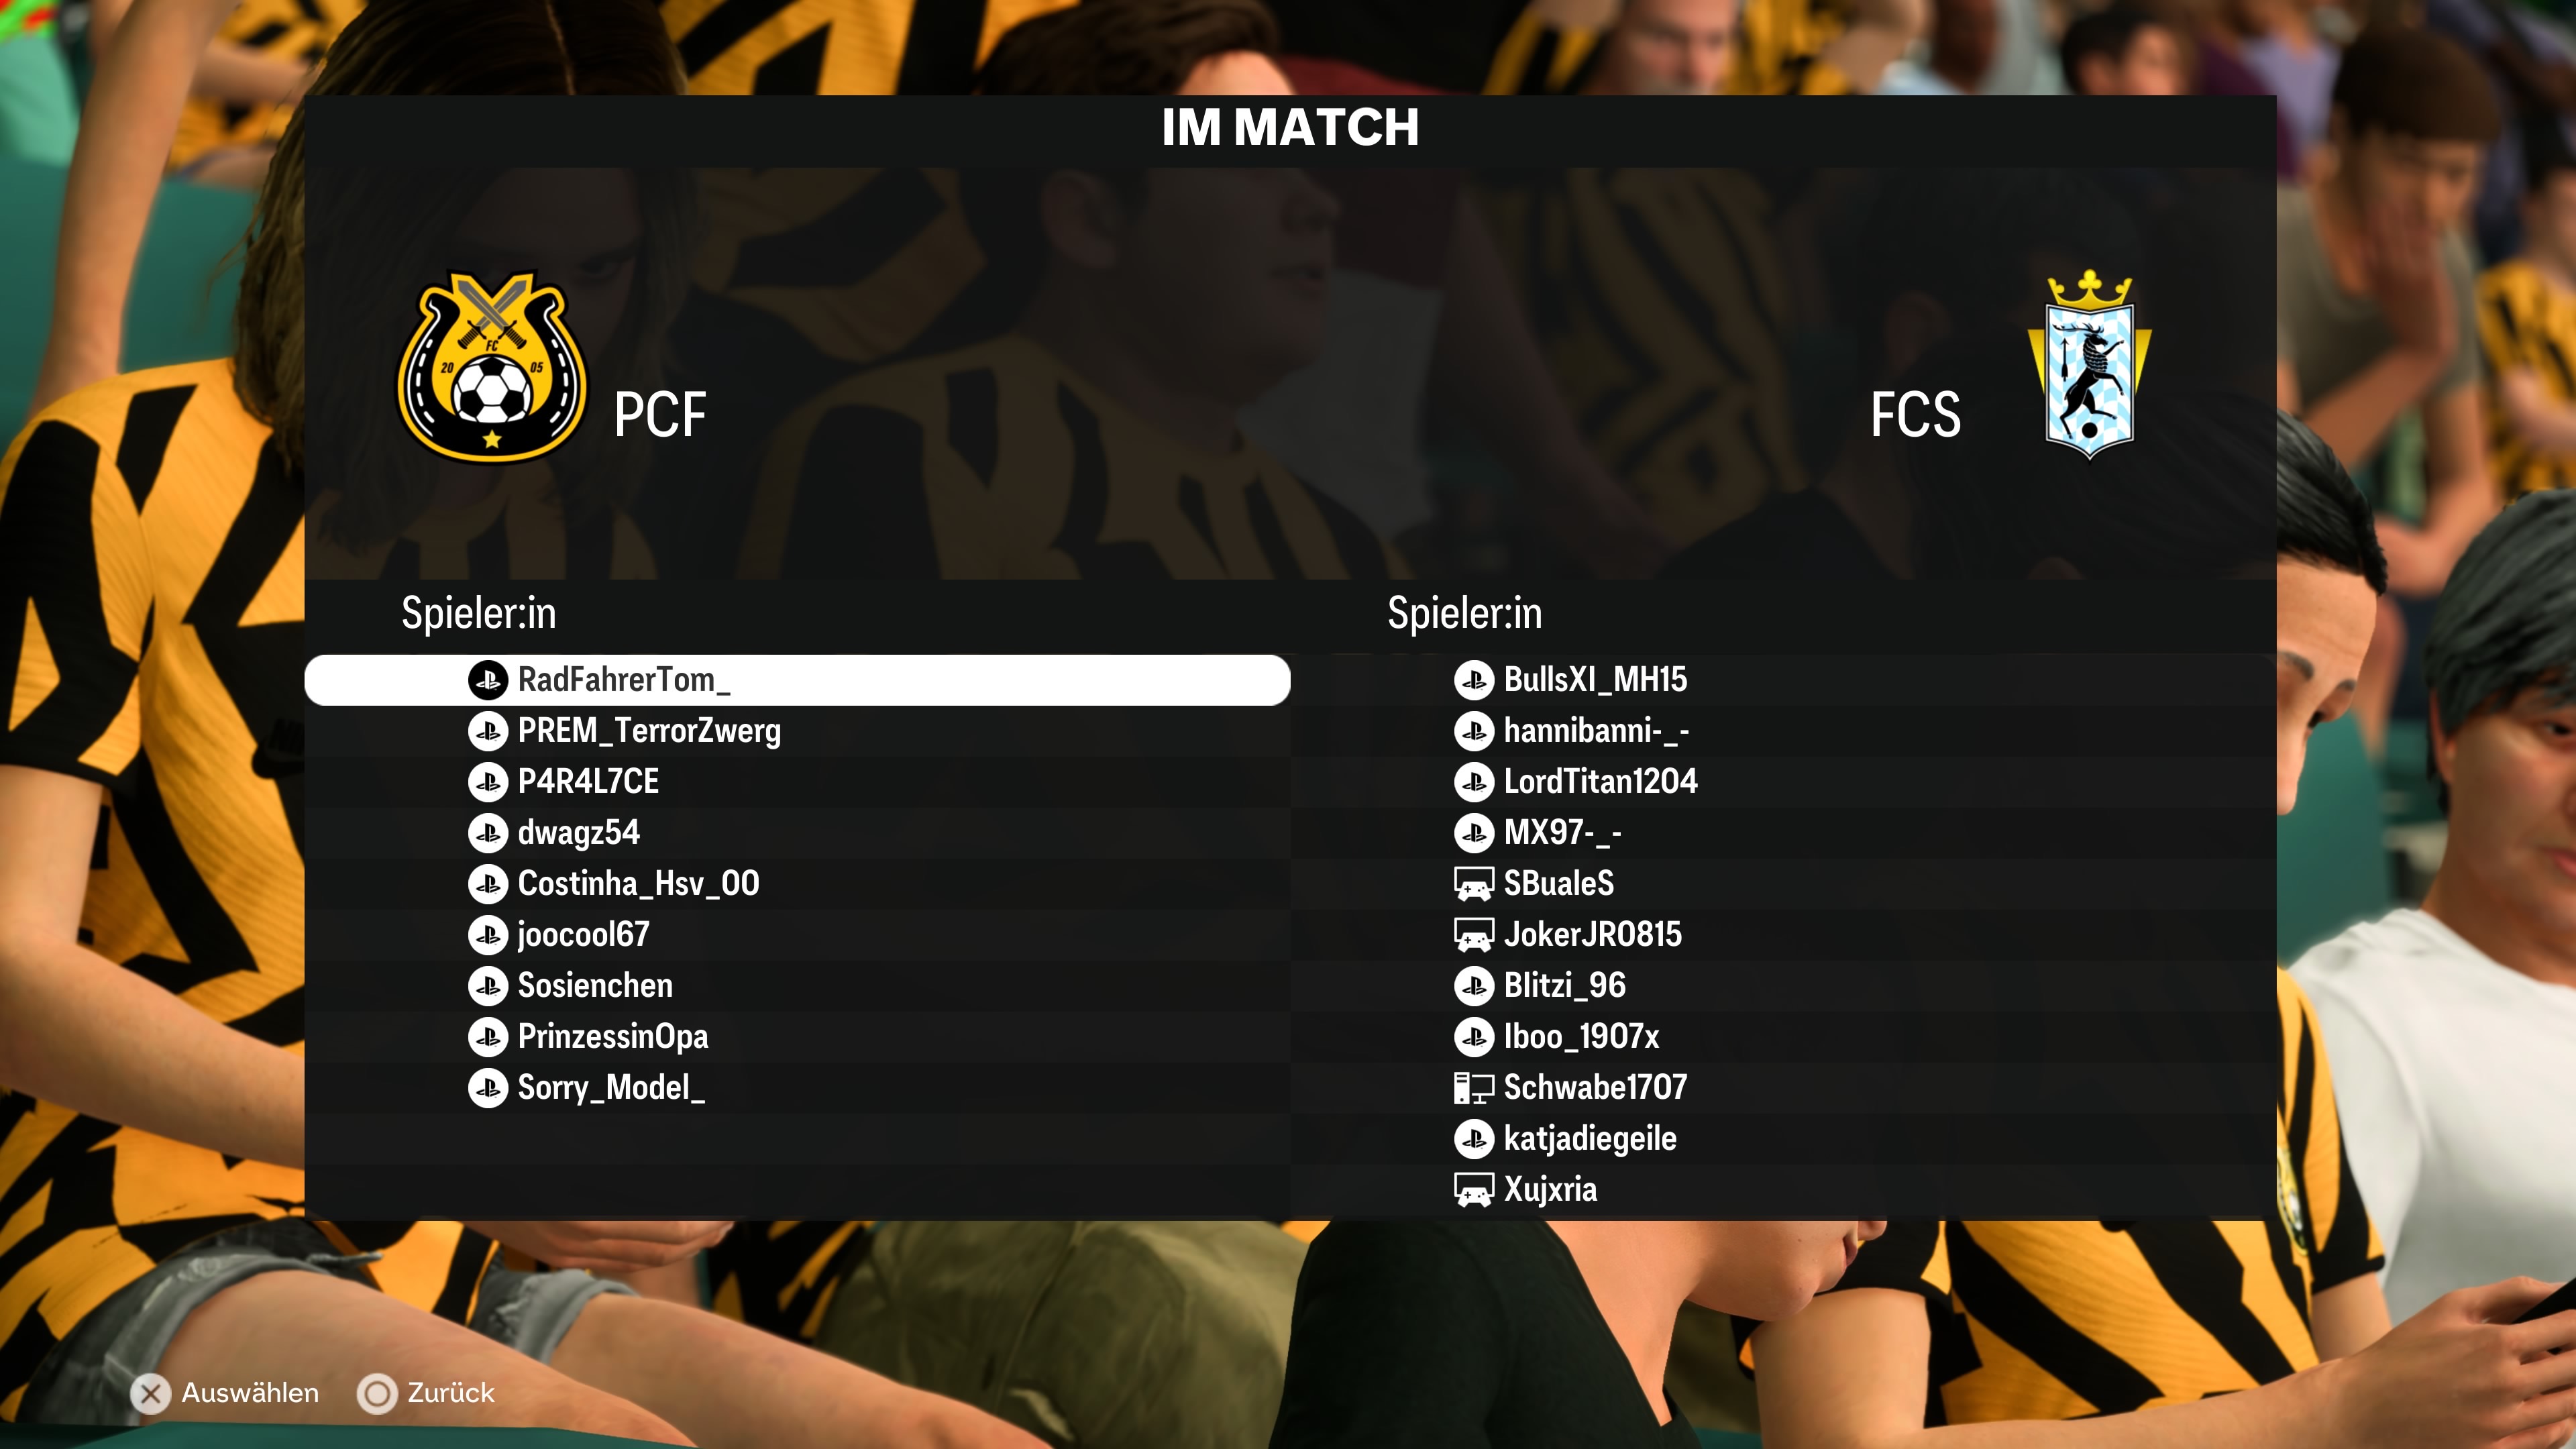
Task: Click the circle button icon for Zurück
Action: (377, 1393)
